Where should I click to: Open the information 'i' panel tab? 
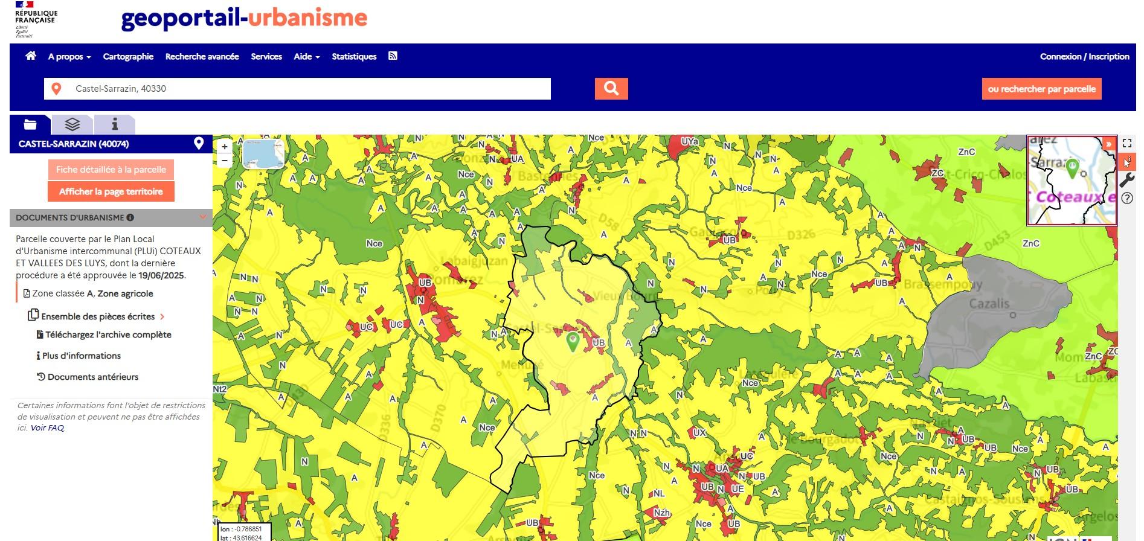[x=115, y=124]
